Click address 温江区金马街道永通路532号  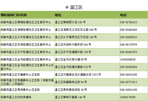click(x=73, y=67)
